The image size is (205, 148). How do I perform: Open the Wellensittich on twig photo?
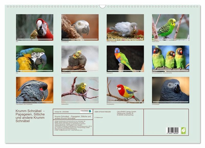click(80, 90)
